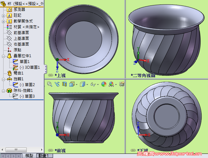The image size is (208, 158).
Task: Select the 原點 origin icon
Action: pos(9,50)
